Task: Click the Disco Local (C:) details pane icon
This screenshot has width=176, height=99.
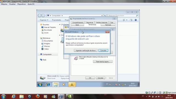Action: tap(43, 78)
